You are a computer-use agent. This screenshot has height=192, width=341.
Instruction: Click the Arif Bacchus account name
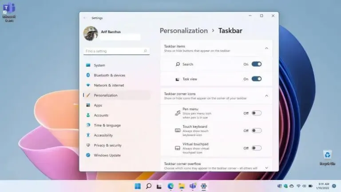pyautogui.click(x=111, y=32)
